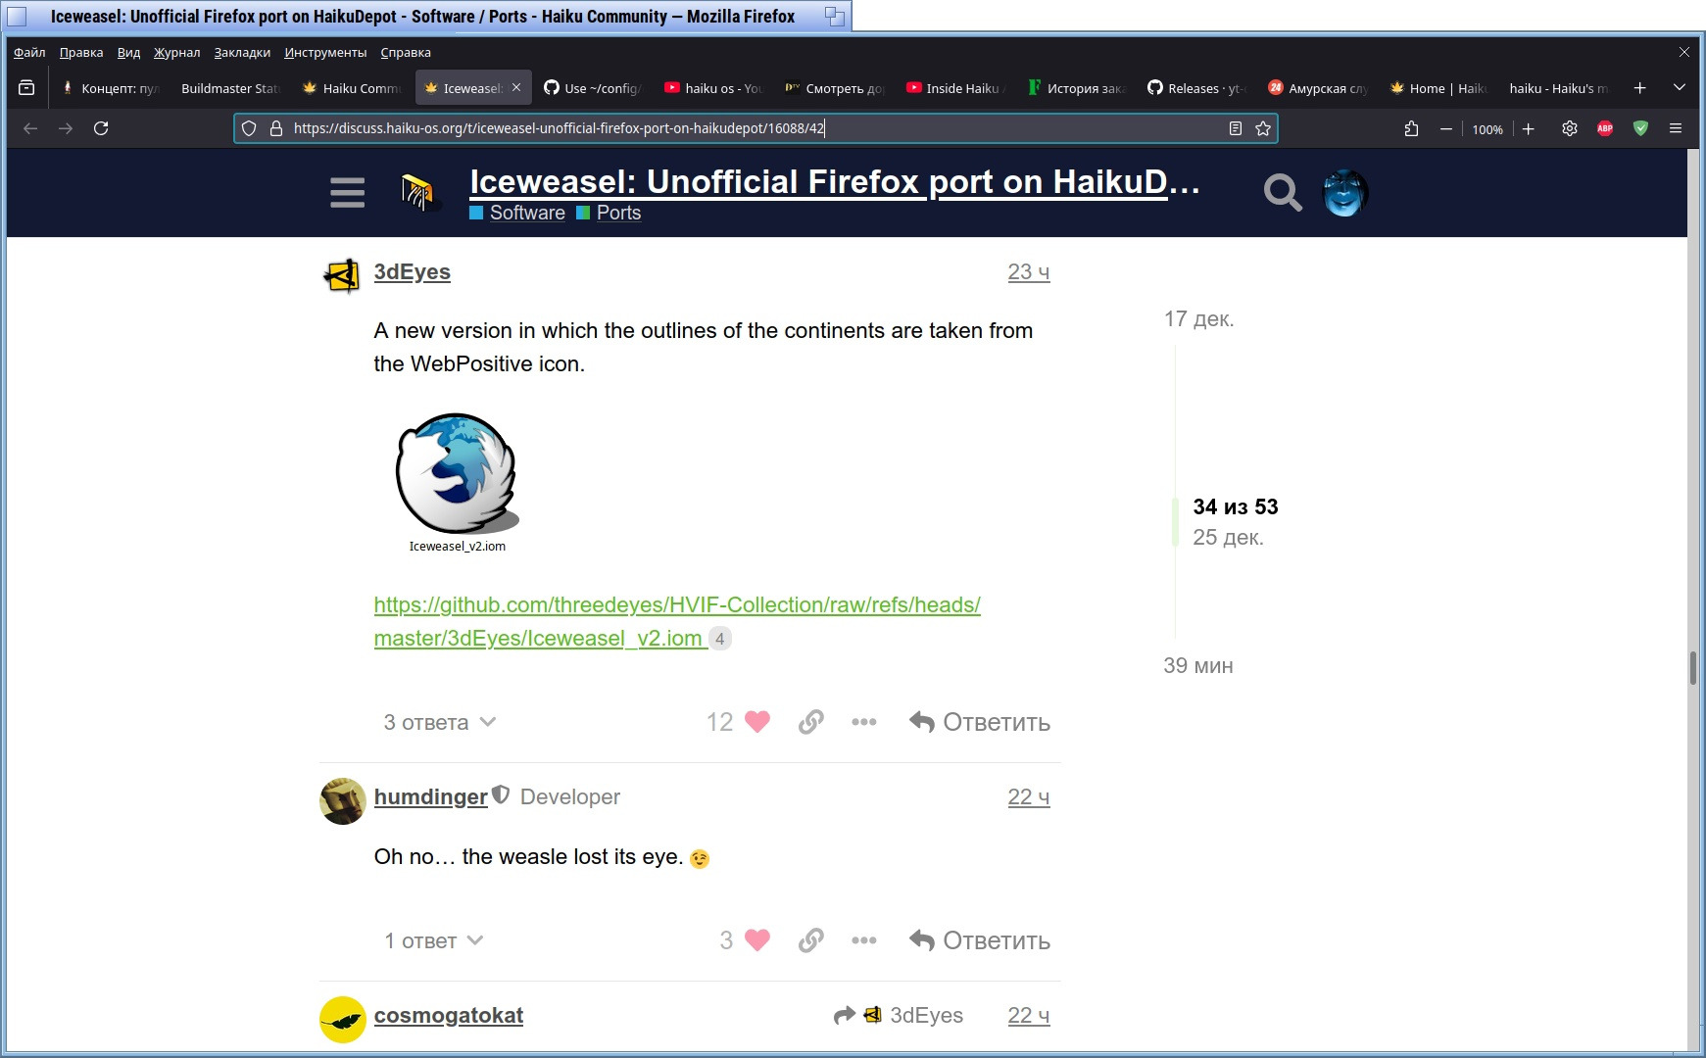List all tabs with the chevron
The height and width of the screenshot is (1058, 1706).
(1680, 88)
